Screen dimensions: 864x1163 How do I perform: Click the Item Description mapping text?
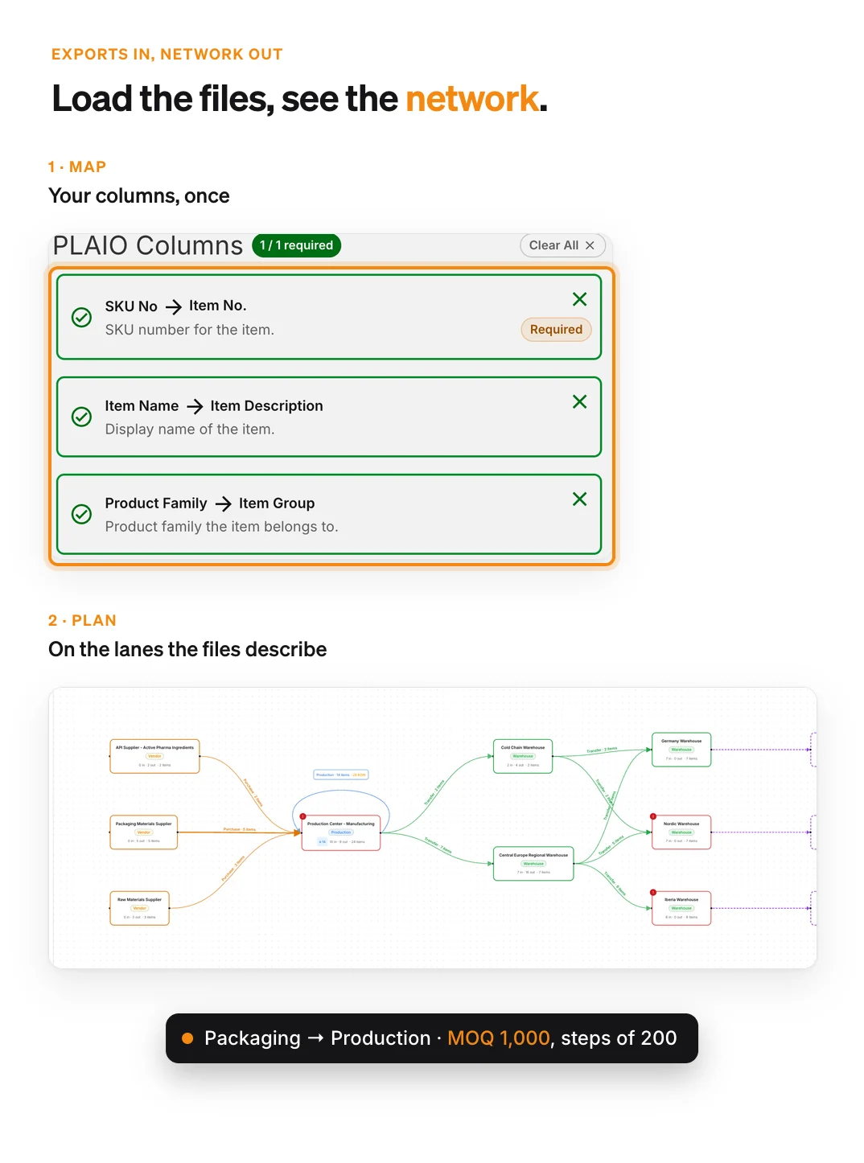[266, 406]
